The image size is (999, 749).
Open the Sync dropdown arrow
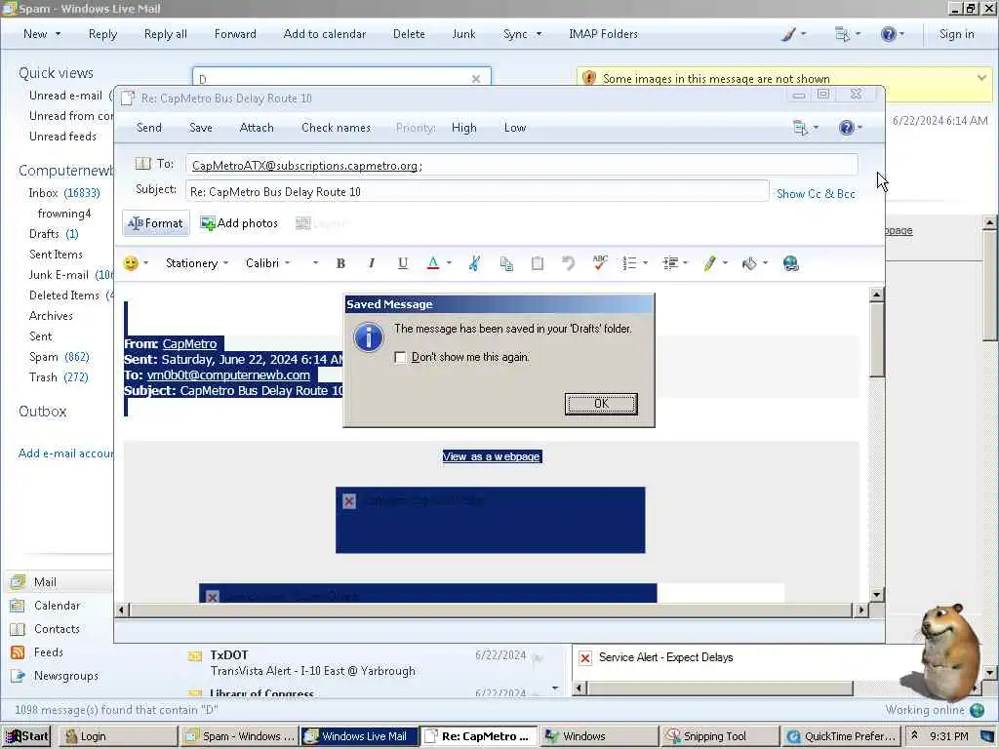(539, 34)
